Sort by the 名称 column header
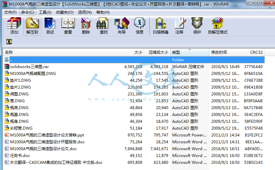Image resolution: width=275 pixels, height=170 pixels. pyautogui.click(x=60, y=52)
